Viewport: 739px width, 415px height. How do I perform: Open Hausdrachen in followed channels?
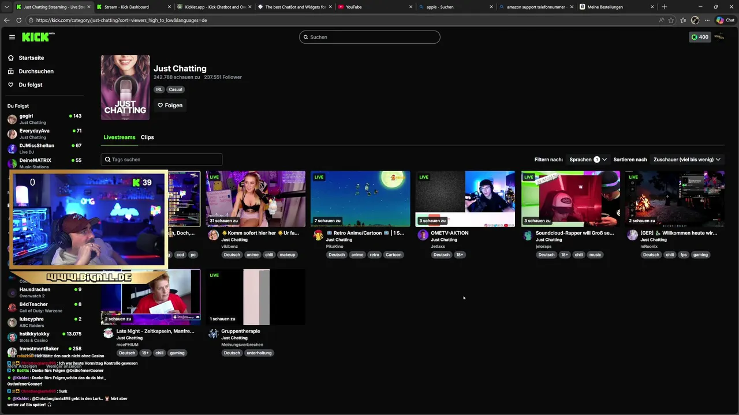[x=45, y=292]
